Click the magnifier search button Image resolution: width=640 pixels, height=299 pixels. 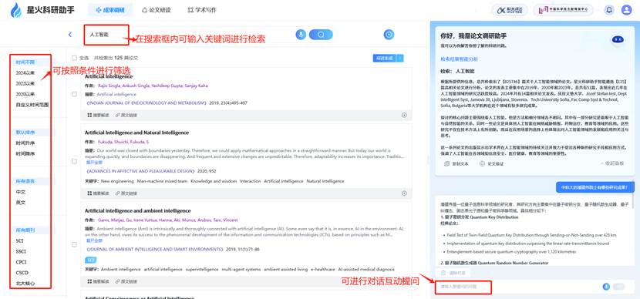tap(321, 35)
